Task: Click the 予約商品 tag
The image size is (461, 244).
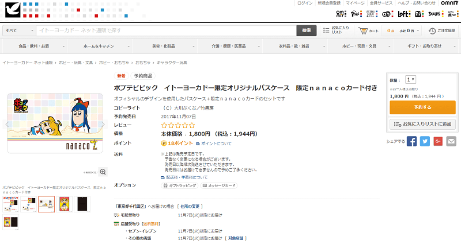Action: tap(143, 76)
